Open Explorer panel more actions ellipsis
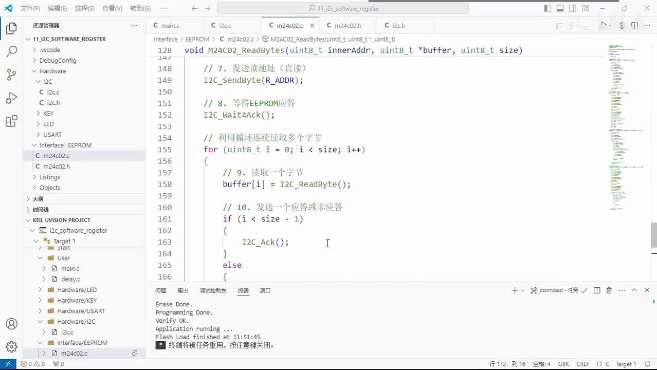The height and width of the screenshot is (370, 657). pyautogui.click(x=134, y=25)
